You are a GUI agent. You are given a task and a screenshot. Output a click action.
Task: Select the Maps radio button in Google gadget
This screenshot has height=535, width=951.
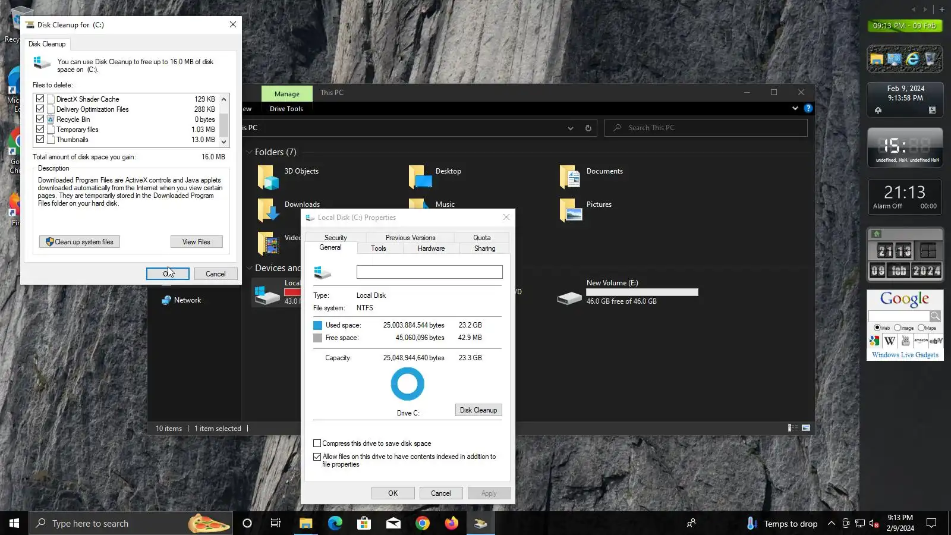tap(921, 328)
